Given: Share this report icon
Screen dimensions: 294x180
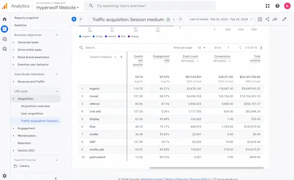Looking at the screenshot, I should 268,19.
